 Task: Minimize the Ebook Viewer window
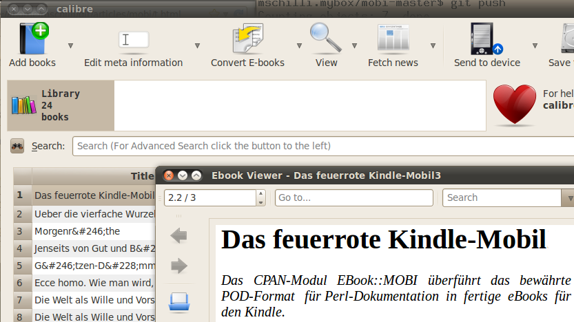(x=183, y=176)
